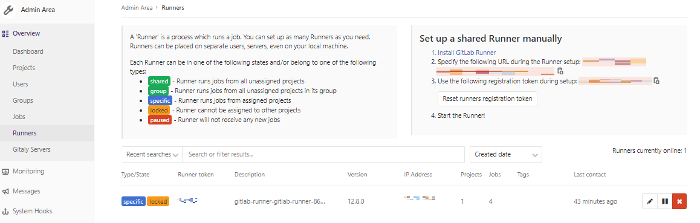Copy the runner setup URL to clipboard
The width and height of the screenshot is (700, 223).
[560, 71]
